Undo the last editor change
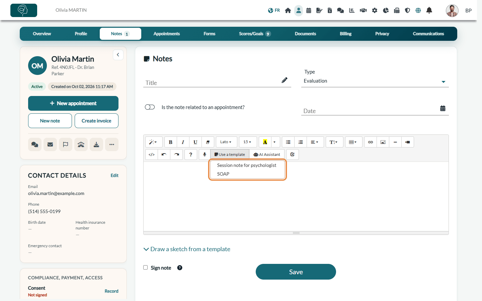Image resolution: width=482 pixels, height=301 pixels. (x=164, y=155)
